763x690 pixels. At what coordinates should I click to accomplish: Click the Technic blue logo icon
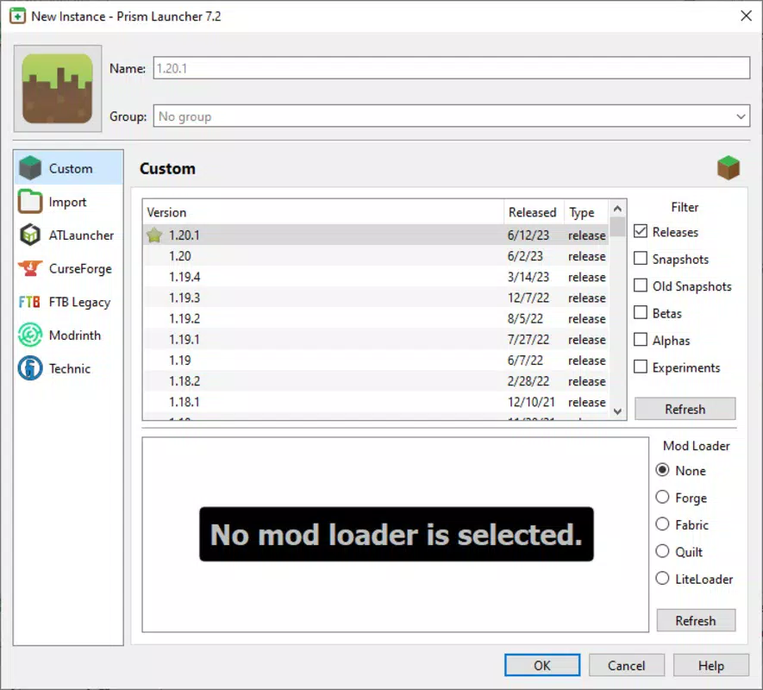coord(30,368)
